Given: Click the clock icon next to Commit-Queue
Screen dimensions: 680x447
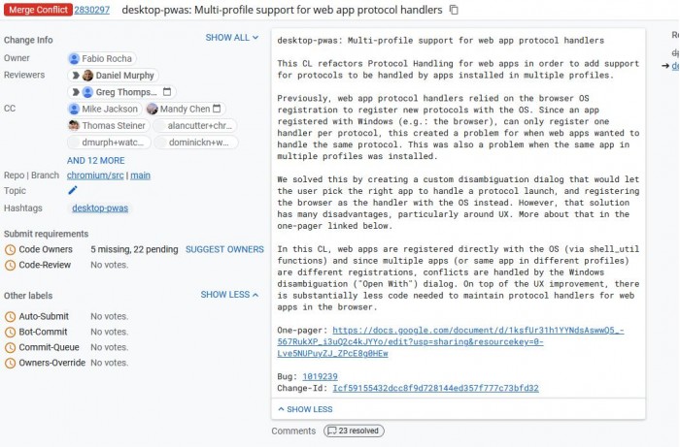Looking at the screenshot, I should (10, 347).
